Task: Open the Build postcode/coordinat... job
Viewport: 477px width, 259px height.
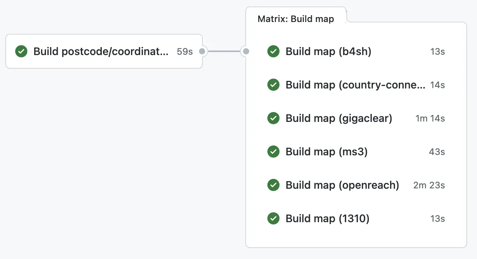Action: (101, 51)
